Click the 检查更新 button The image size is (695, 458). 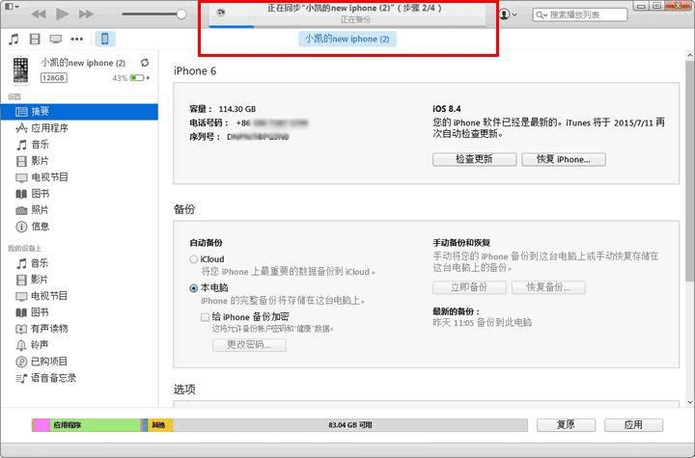click(474, 159)
